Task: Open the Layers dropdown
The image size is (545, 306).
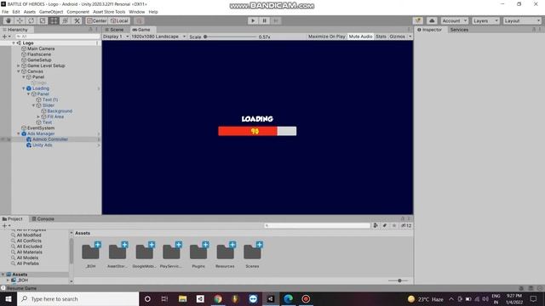Action: point(485,20)
